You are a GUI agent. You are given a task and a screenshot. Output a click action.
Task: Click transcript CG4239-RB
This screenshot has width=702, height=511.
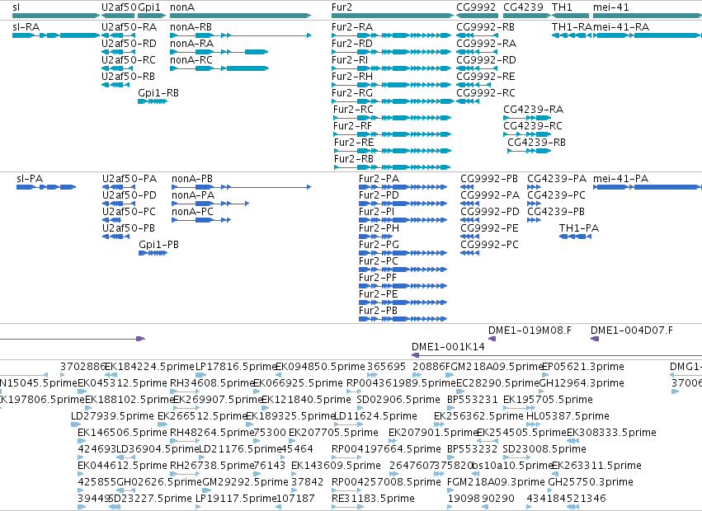(x=536, y=143)
